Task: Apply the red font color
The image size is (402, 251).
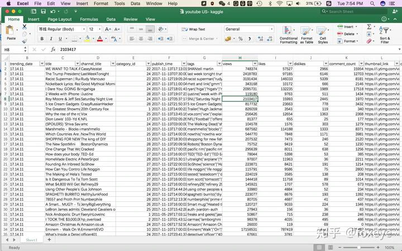Action: [x=100, y=38]
